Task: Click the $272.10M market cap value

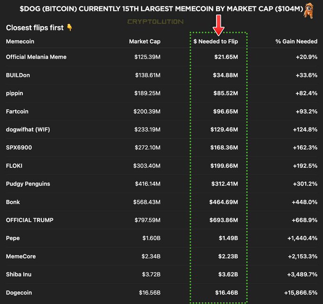Action: tap(148, 147)
